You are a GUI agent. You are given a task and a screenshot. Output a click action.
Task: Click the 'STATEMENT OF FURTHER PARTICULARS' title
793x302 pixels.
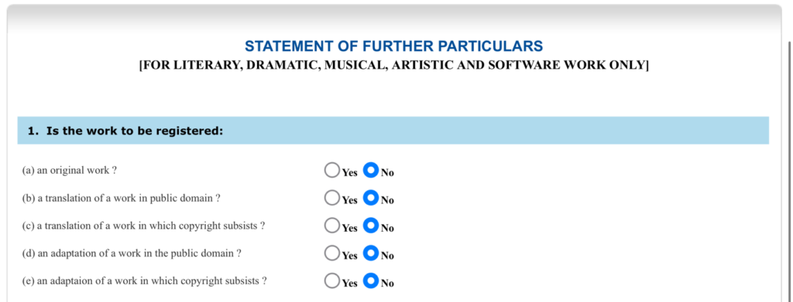click(393, 46)
